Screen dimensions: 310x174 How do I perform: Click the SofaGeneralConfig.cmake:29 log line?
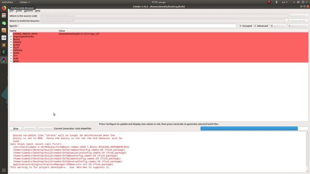[x=67, y=161]
